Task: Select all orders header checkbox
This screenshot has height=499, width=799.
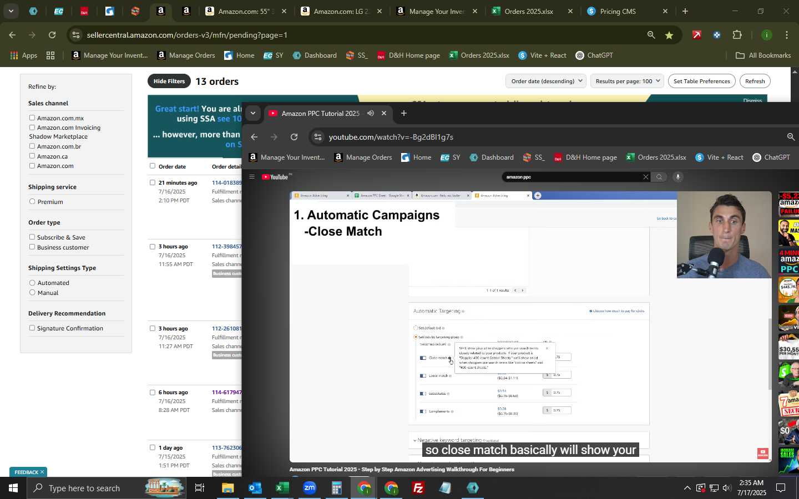Action: click(152, 166)
